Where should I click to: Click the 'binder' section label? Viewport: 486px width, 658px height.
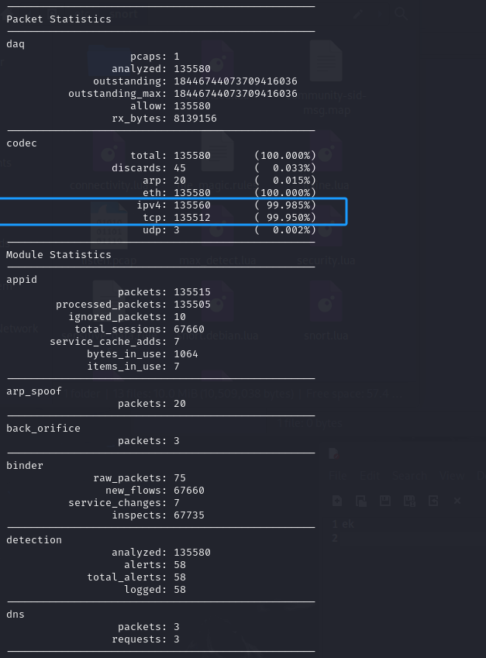(25, 466)
